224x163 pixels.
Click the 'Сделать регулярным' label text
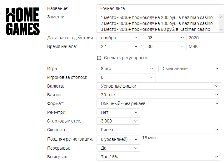[126, 58]
